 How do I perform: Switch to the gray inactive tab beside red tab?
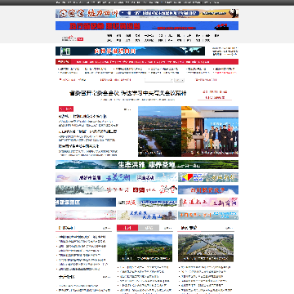point(149,228)
